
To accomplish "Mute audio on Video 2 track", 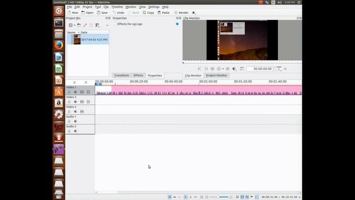I will coord(75,102).
